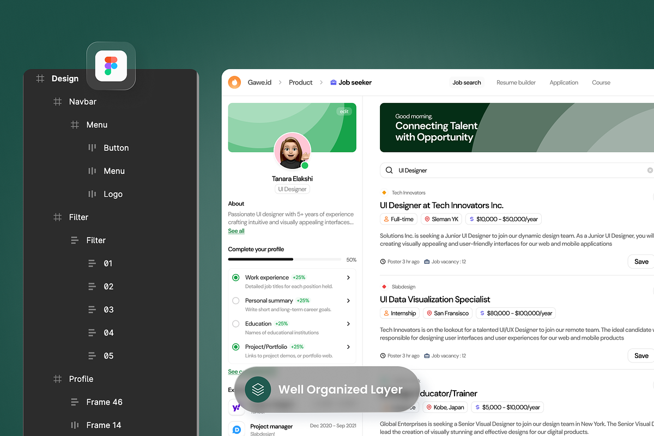This screenshot has height=436, width=654.
Task: Clear the search with the x icon
Action: click(x=650, y=170)
